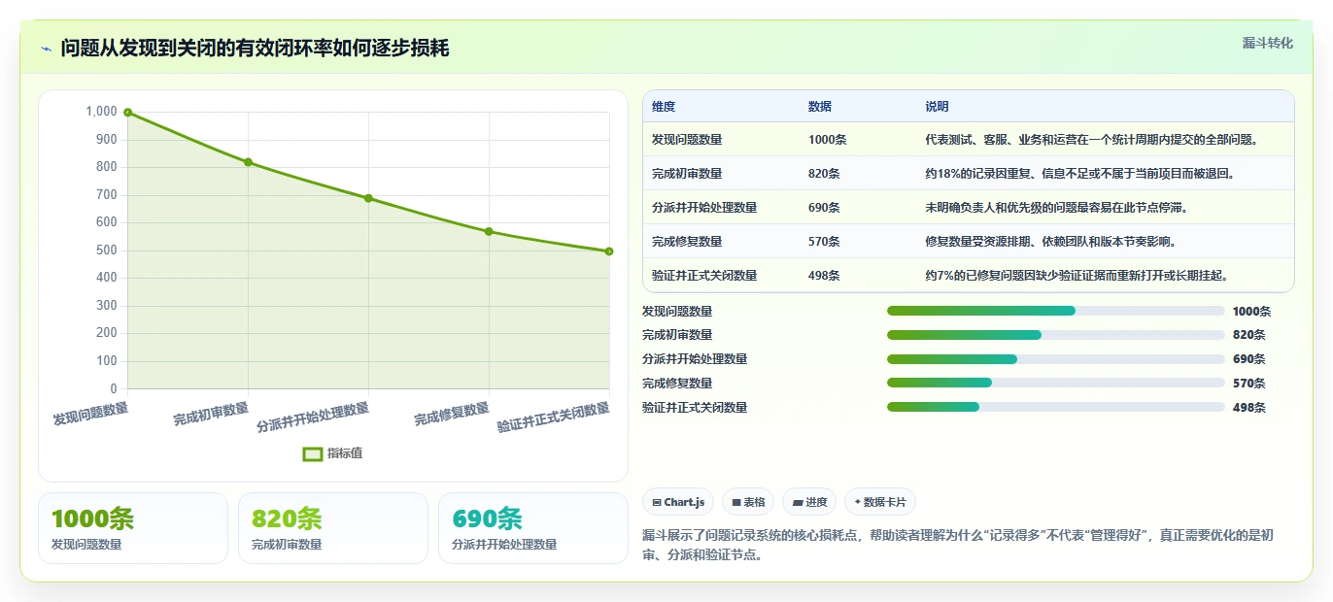This screenshot has width=1333, height=602.
Task: Click the chart data point for 验证并正式关闭数量
Action: coord(609,251)
